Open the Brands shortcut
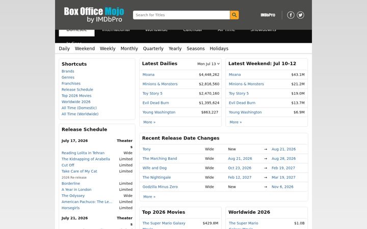Viewport: 367px width, 229px height. [68, 71]
